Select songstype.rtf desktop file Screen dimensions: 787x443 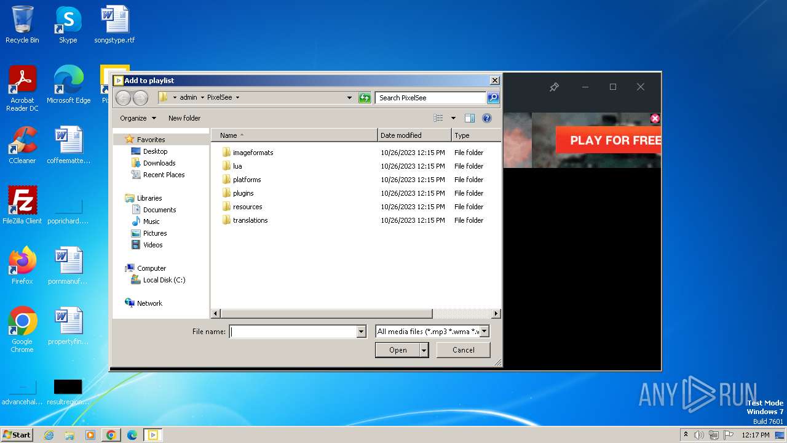pos(114,25)
